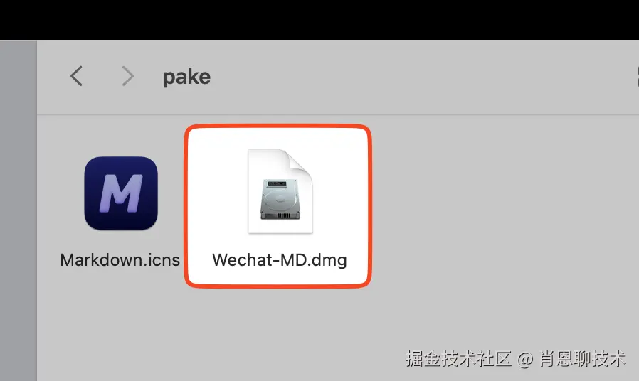Click the hard drive graphic on the dmg
Viewport: 639px width, 381px height.
(280, 200)
